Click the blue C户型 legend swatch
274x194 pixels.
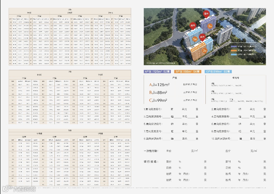click(234, 54)
